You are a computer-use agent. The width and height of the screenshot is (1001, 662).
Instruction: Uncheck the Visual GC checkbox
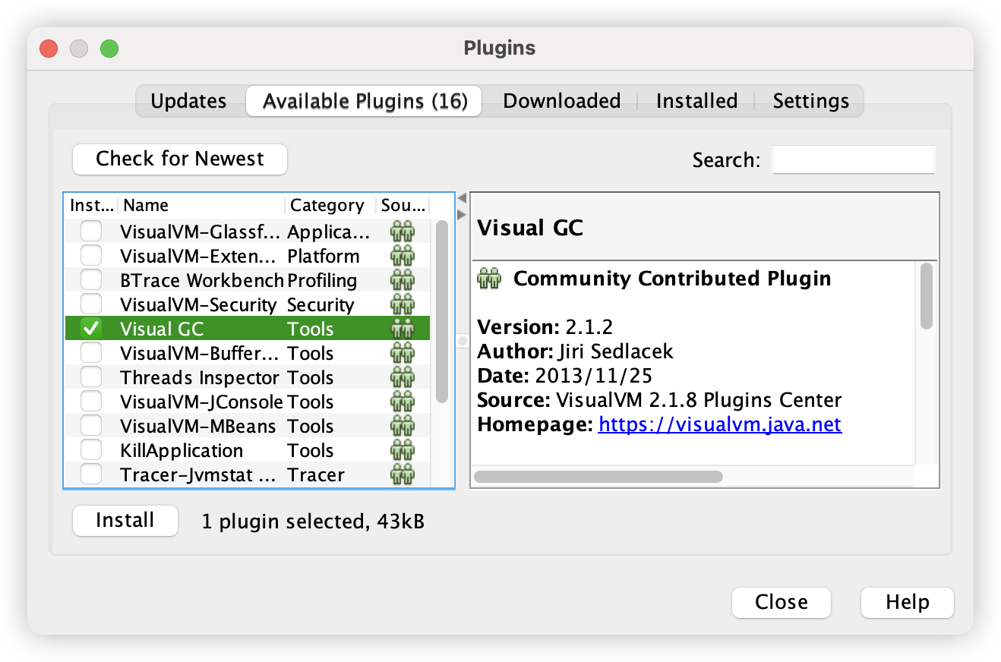coord(91,328)
